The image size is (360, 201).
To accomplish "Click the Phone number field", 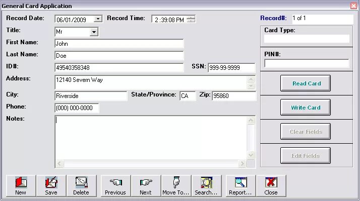I will click(x=77, y=108).
